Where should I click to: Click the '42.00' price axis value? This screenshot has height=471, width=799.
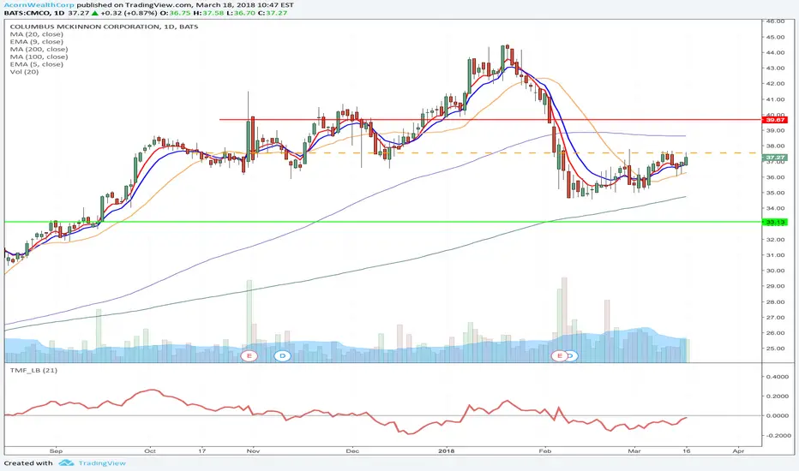pos(776,84)
